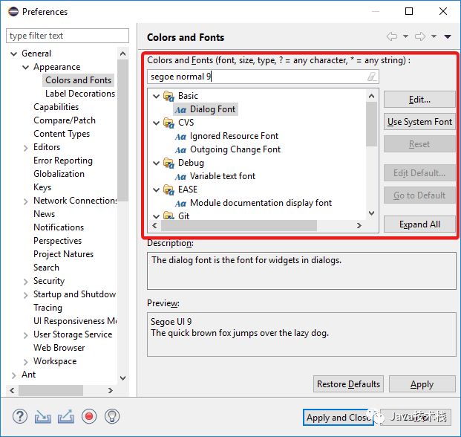Click the Aa icon of Variable text font
The image size is (461, 437).
(180, 177)
